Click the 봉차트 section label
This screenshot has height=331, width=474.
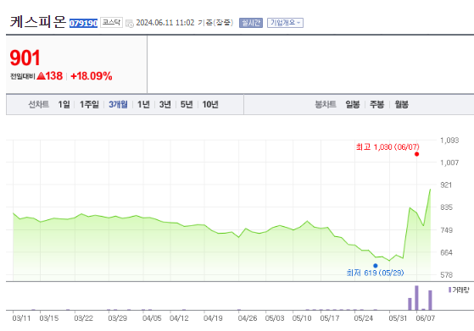[x=326, y=104]
